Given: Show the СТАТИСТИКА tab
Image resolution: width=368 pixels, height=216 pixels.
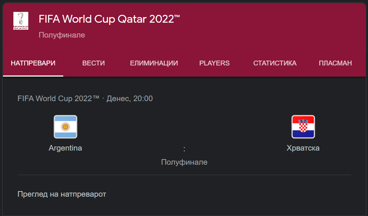Looking at the screenshot, I should click(275, 63).
